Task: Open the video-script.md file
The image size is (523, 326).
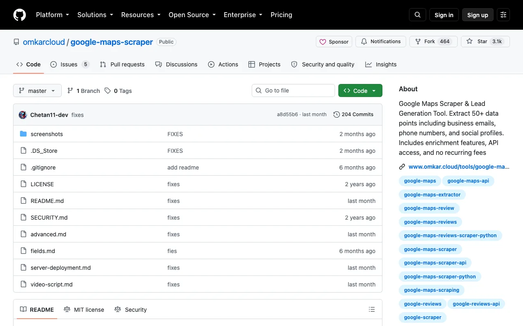Action: pos(51,284)
